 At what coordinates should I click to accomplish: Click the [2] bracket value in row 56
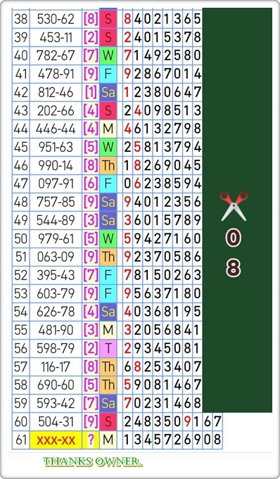point(91,349)
